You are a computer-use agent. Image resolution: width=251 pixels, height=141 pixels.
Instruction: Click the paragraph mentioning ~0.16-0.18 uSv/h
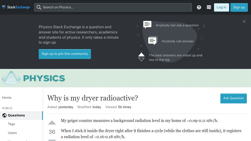[x=151, y=134]
